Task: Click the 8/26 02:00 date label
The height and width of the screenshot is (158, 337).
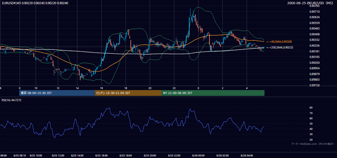Action: click(x=223, y=156)
